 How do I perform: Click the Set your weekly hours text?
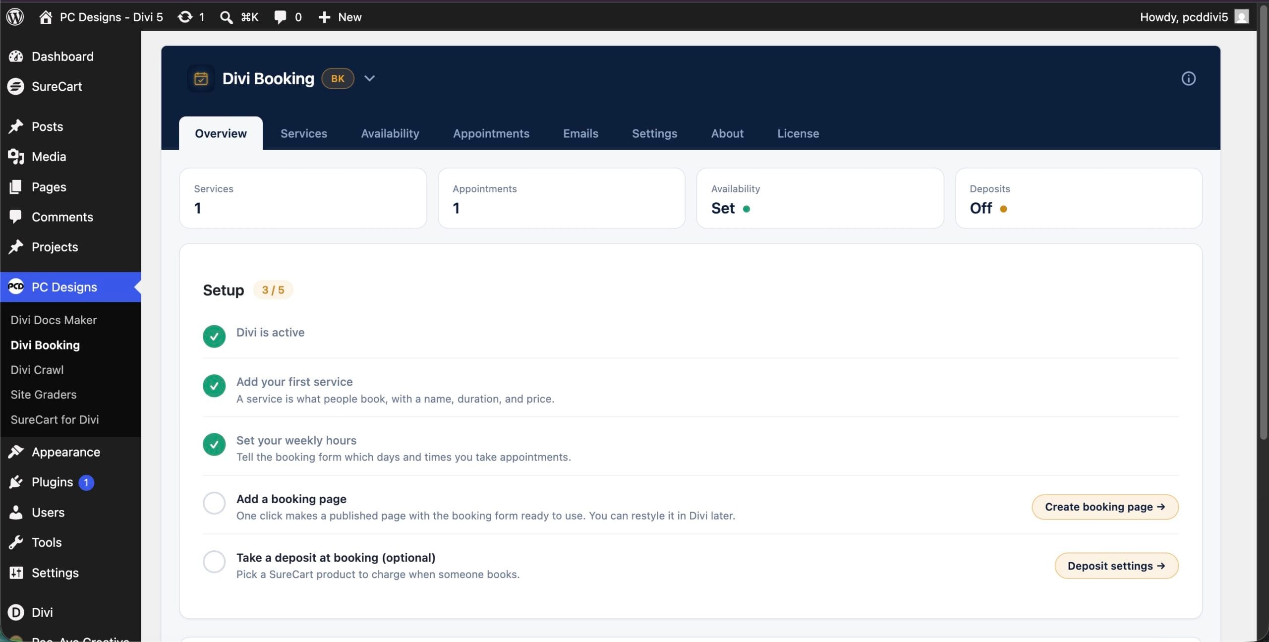click(x=296, y=440)
